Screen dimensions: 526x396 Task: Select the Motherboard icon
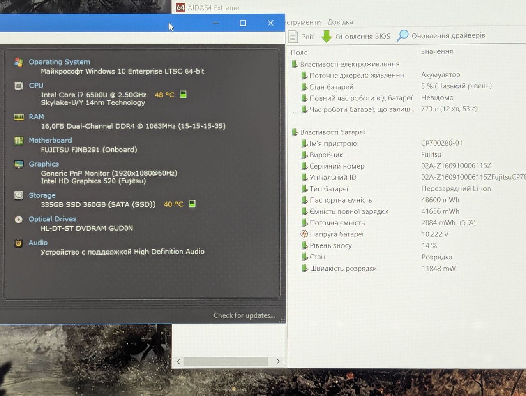pyautogui.click(x=18, y=141)
